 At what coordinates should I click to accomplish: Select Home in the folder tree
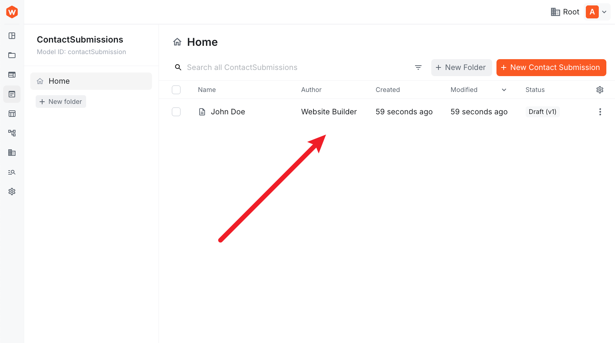click(x=59, y=81)
